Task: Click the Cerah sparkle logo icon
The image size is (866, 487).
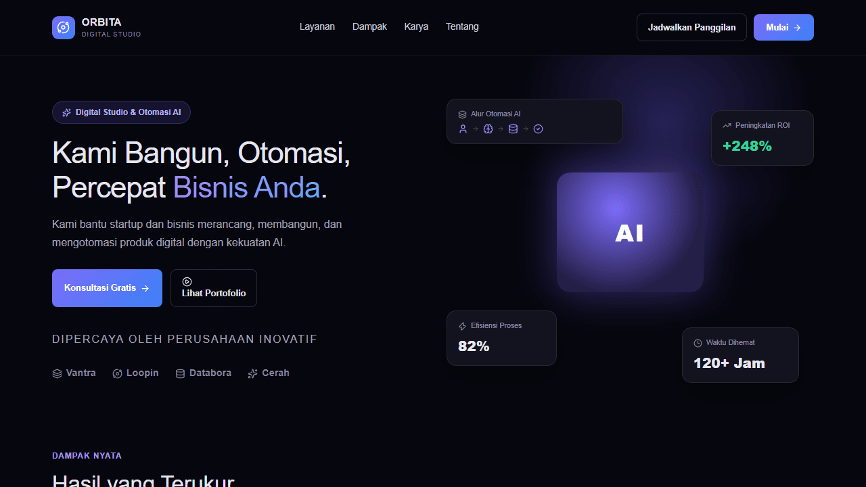Action: point(252,373)
